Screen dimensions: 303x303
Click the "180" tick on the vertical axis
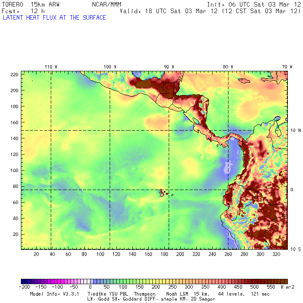14,106
